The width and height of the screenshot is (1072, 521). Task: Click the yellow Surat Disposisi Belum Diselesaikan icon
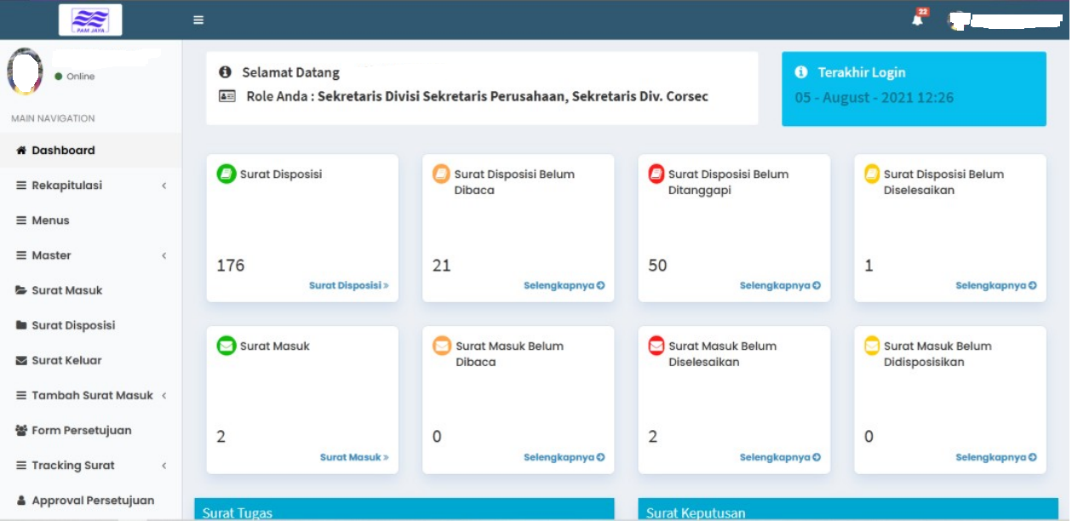(x=872, y=175)
